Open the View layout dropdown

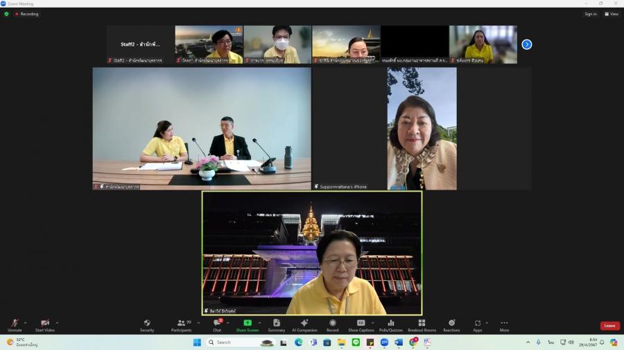[611, 14]
